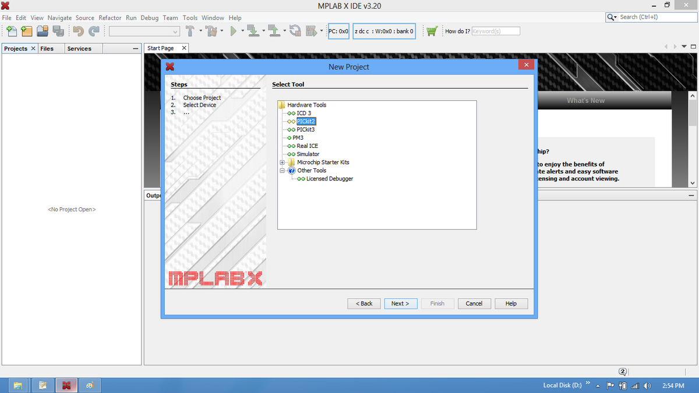Click the volume icon in system tray

pos(647,386)
